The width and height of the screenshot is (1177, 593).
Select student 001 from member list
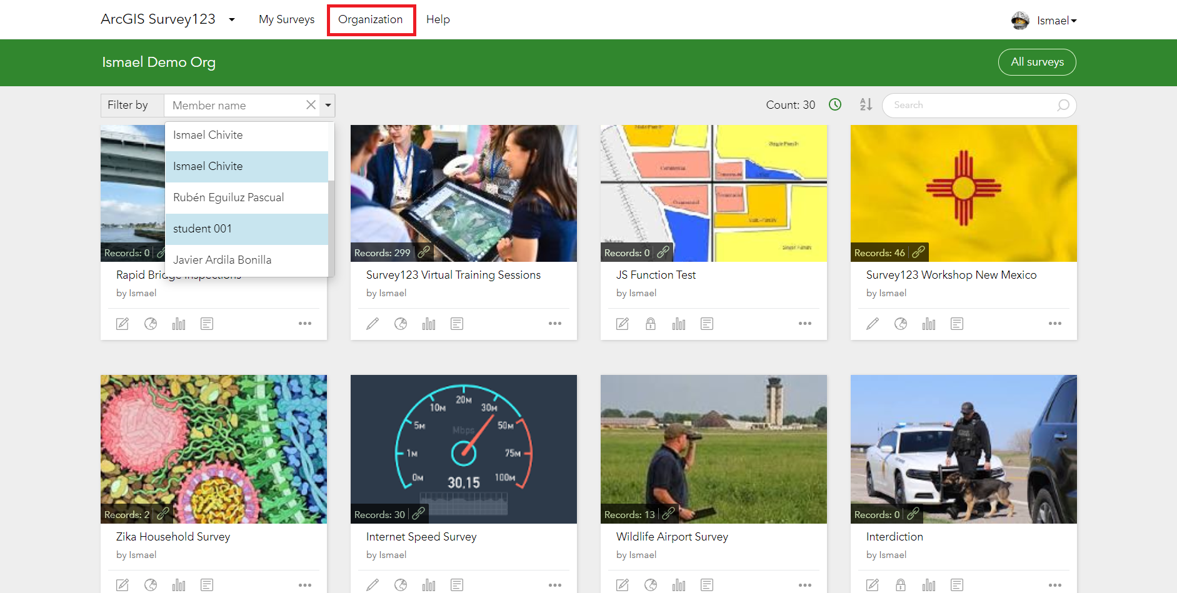point(247,229)
